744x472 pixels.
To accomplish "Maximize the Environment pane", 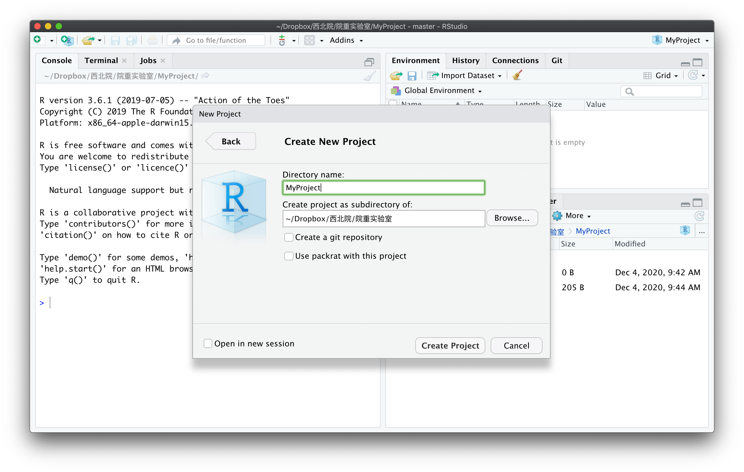I will 698,63.
